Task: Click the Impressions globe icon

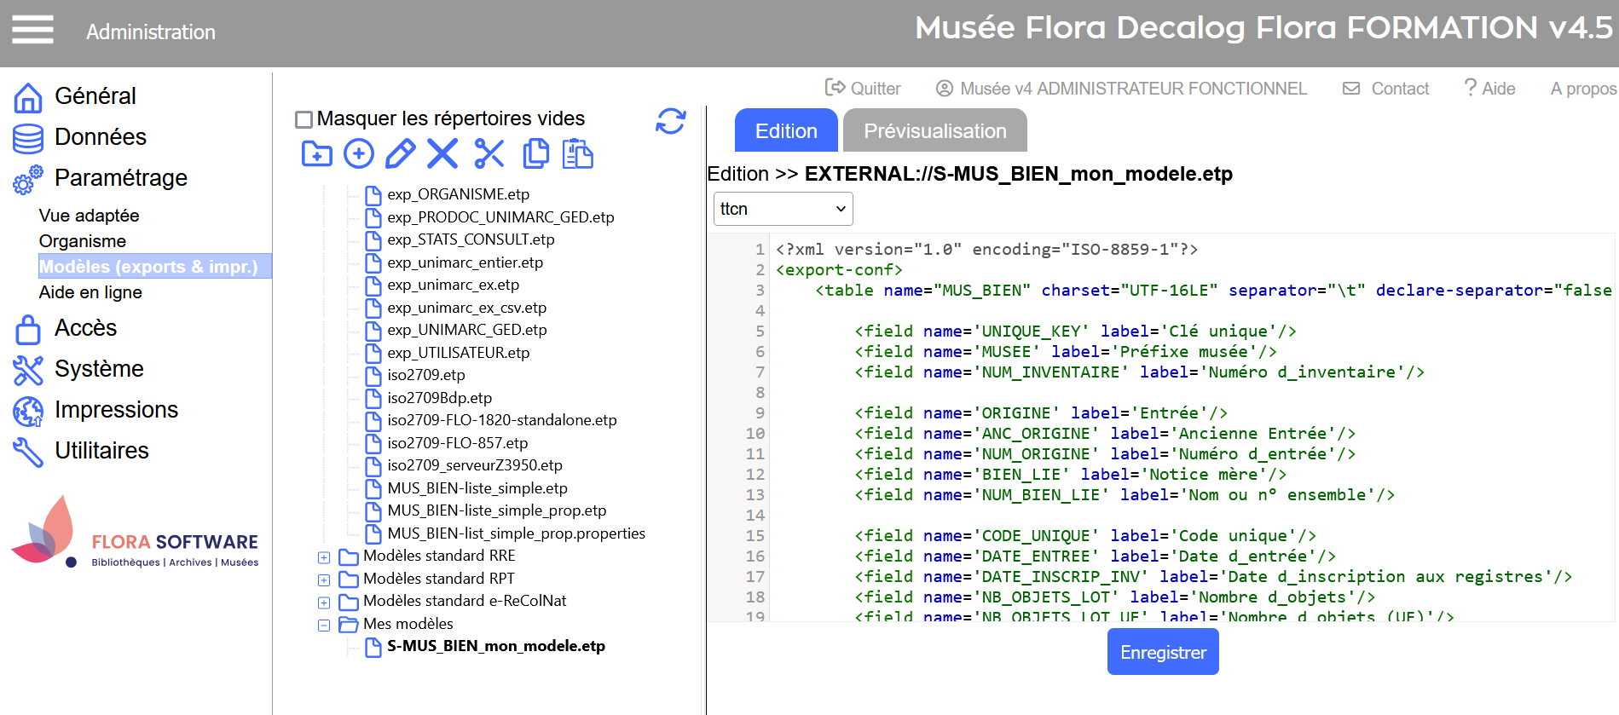Action: (28, 411)
